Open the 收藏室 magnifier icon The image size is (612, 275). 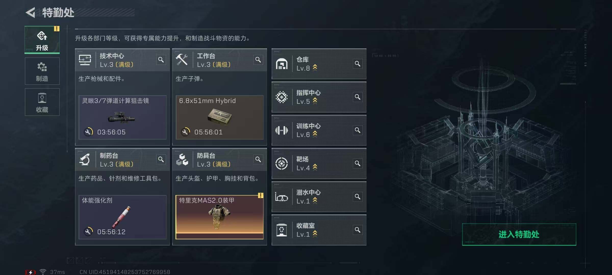click(x=358, y=230)
